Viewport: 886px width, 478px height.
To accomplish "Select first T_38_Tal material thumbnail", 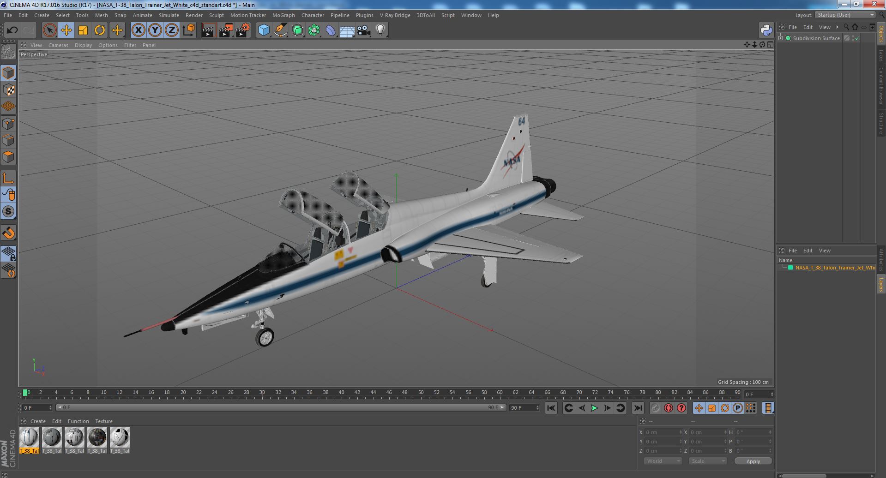I will point(29,440).
